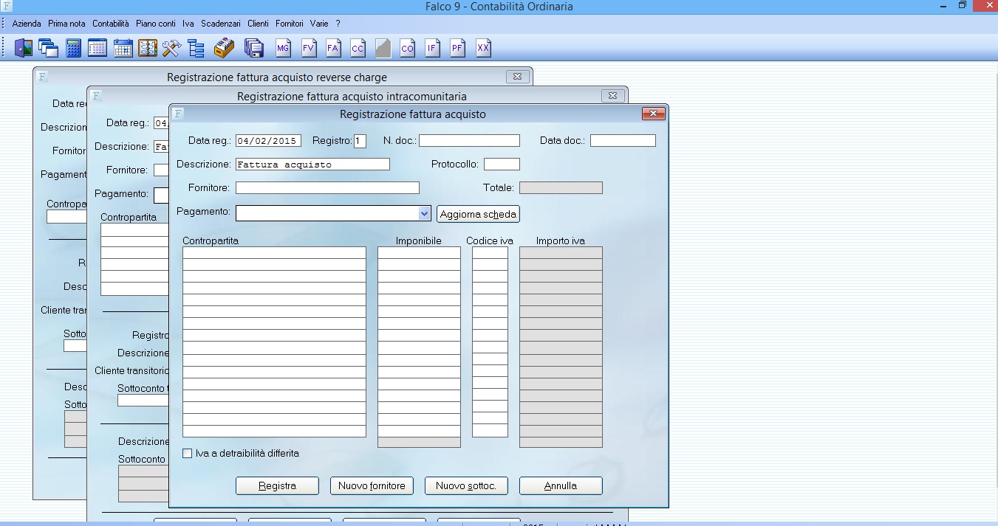Open the Iva menu
998x526 pixels.
[x=188, y=24]
